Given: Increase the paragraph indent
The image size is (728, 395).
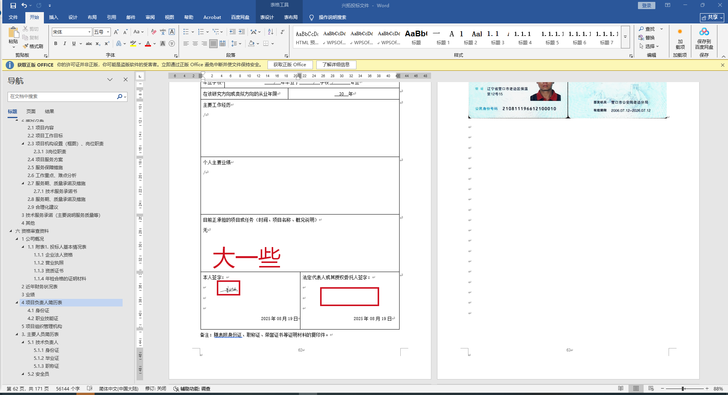Looking at the screenshot, I should point(241,32).
